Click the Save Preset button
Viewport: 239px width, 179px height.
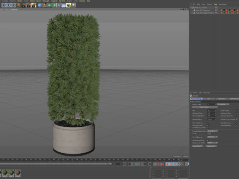tap(211, 146)
